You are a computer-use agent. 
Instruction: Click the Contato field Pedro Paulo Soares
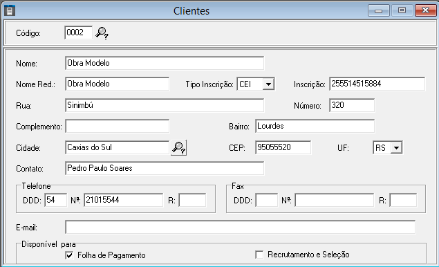point(165,168)
